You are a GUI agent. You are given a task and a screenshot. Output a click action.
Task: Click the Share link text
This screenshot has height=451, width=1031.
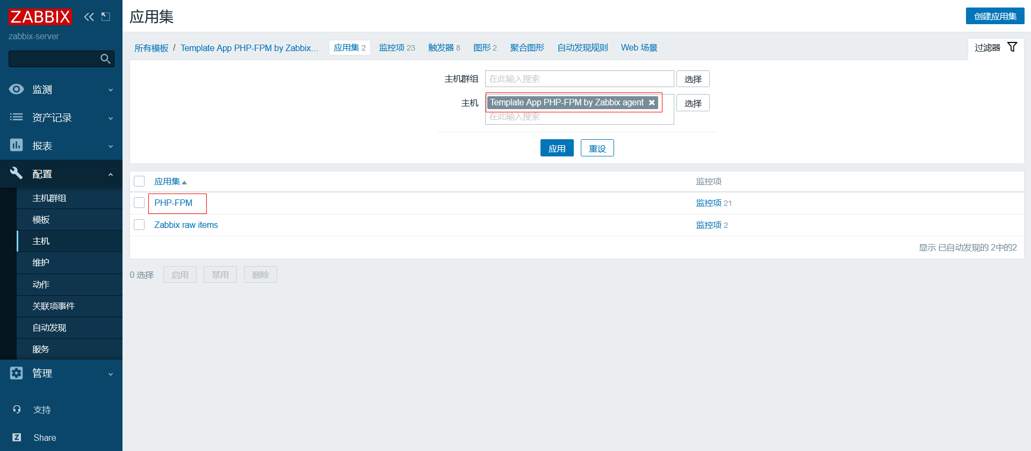[x=45, y=438]
